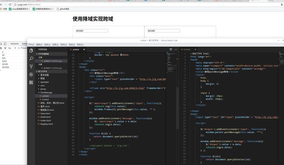The width and height of the screenshot is (284, 165).
Task: Reload the browser page
Action: (10, 4)
